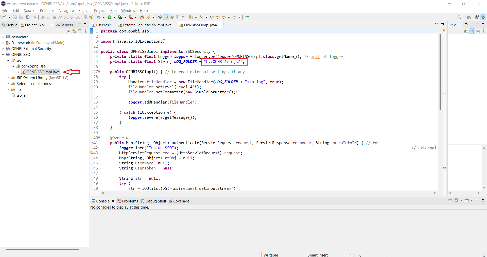The width and height of the screenshot is (487, 257).
Task: Expand JRE System Library node
Action: click(8, 78)
